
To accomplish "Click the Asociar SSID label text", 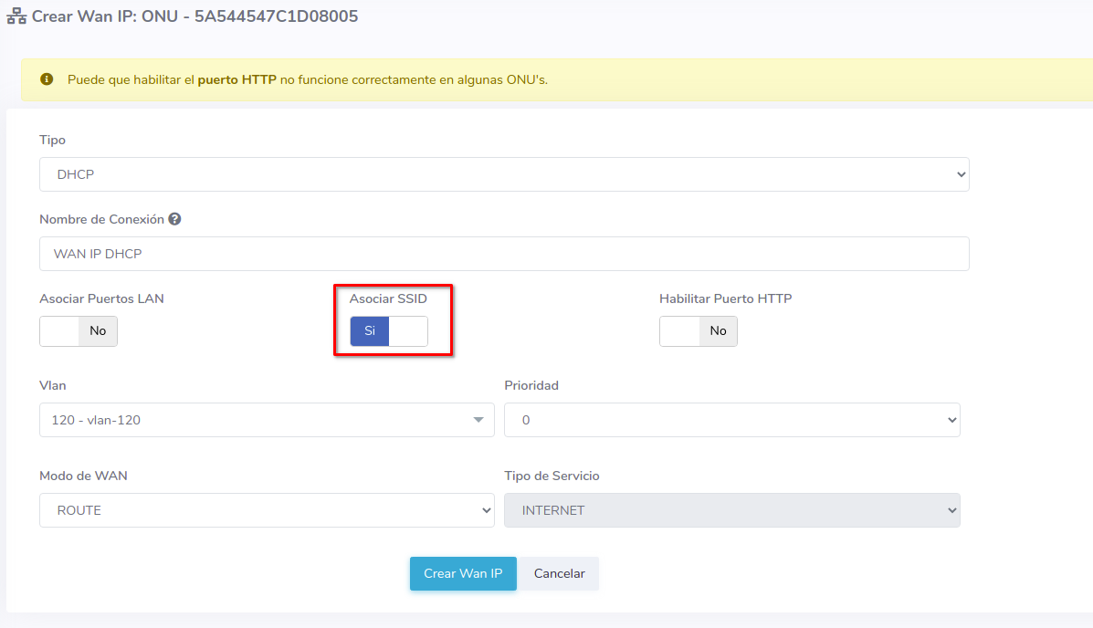I will [388, 298].
